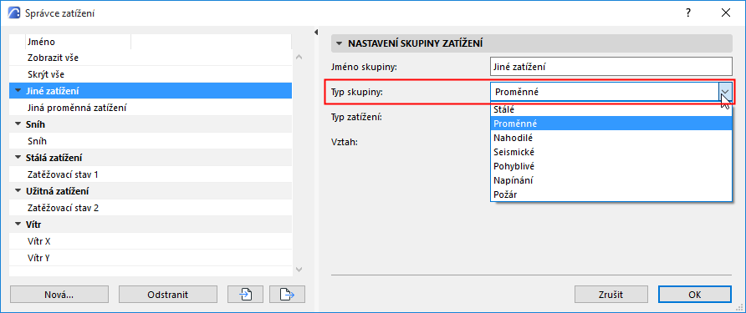Click the export load groups icon button
The image size is (746, 313).
[287, 295]
